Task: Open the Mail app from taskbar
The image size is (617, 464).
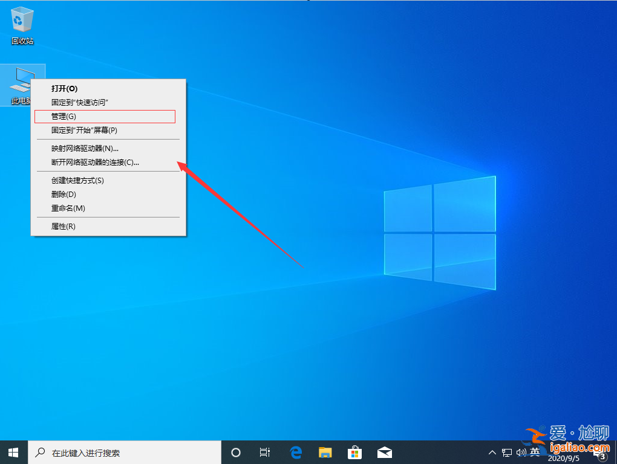Action: [x=384, y=452]
